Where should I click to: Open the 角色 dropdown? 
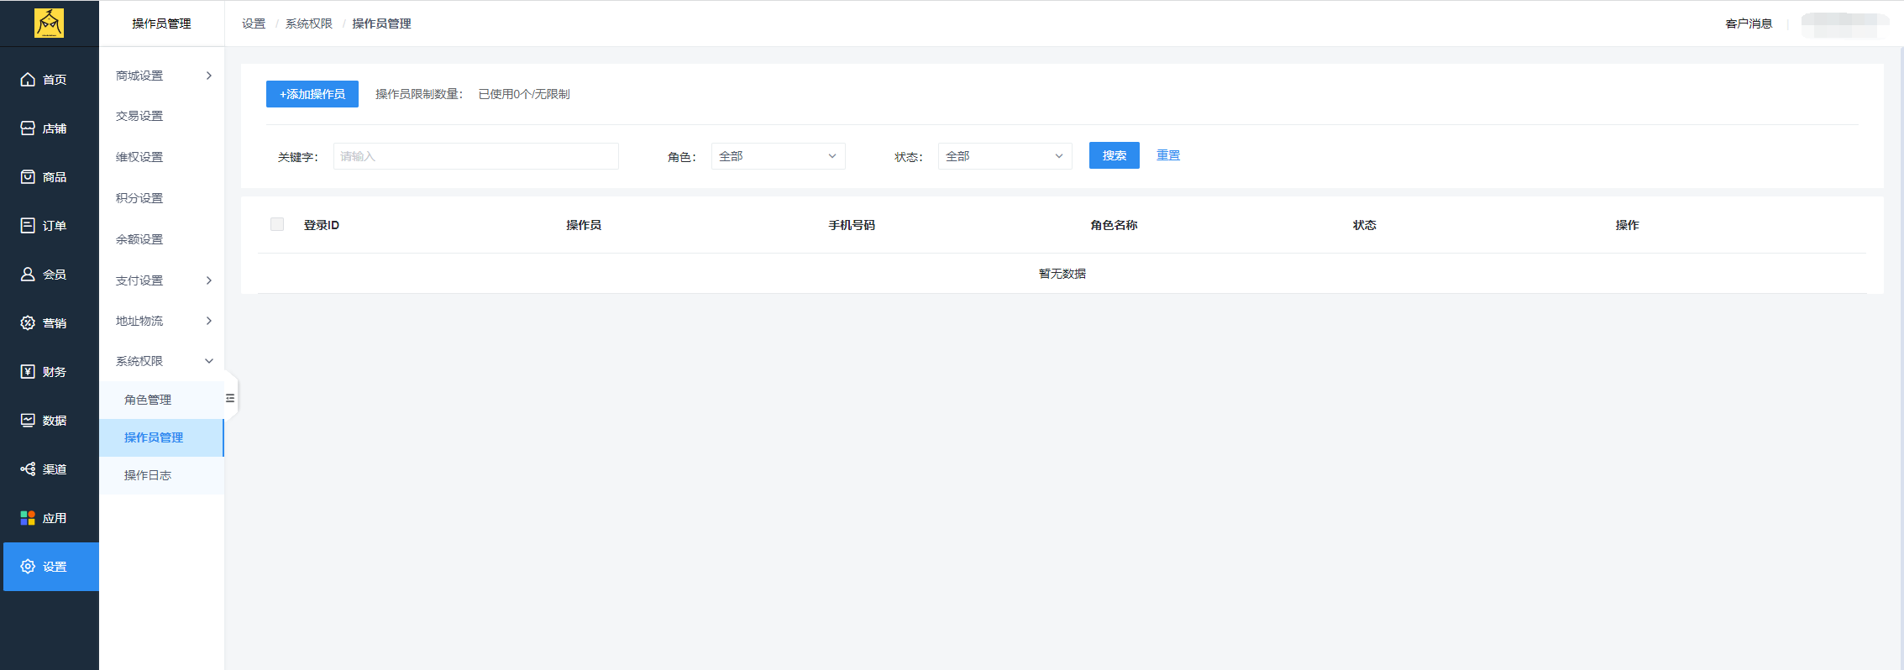pos(778,156)
